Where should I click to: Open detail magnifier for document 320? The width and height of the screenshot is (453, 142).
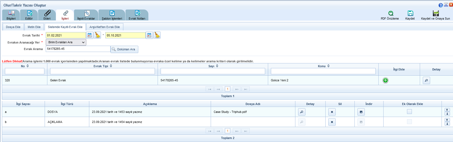[426, 80]
